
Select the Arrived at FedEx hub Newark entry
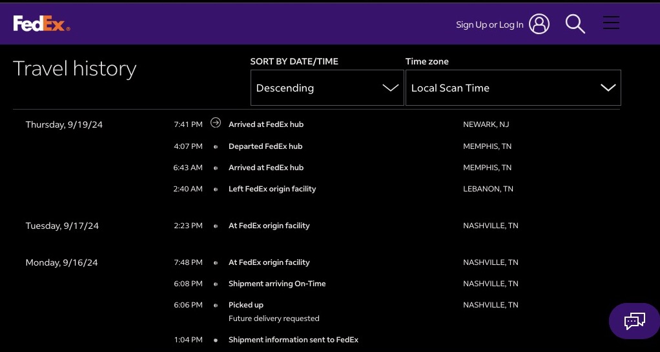pos(266,124)
